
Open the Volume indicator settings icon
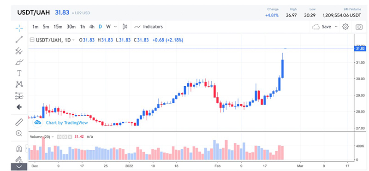tap(65, 136)
